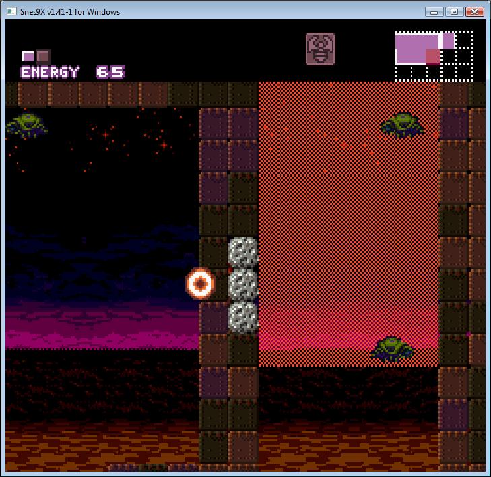Click the green crab enemy at lower right
Screen dimensions: 491x477
[x=393, y=350]
